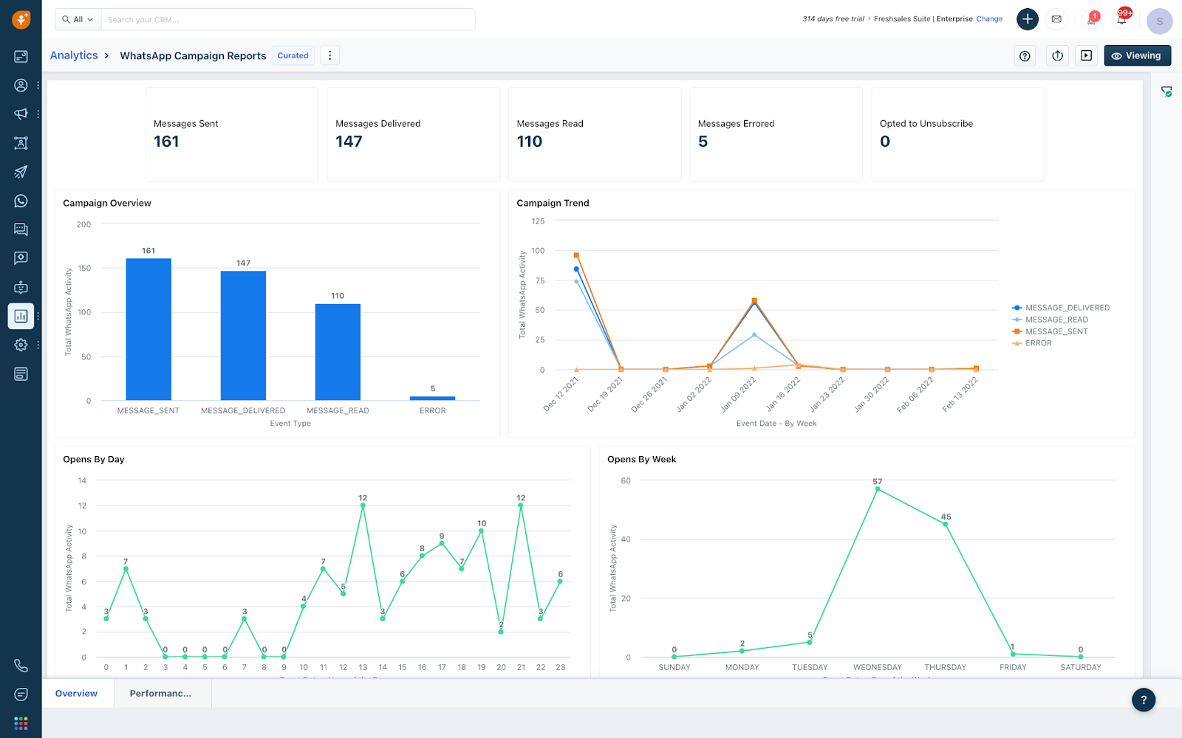Expand the Contacts sidebar submenu dots

tap(38, 86)
